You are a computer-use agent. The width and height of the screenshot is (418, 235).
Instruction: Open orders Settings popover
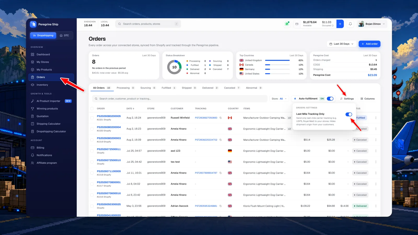[347, 99]
